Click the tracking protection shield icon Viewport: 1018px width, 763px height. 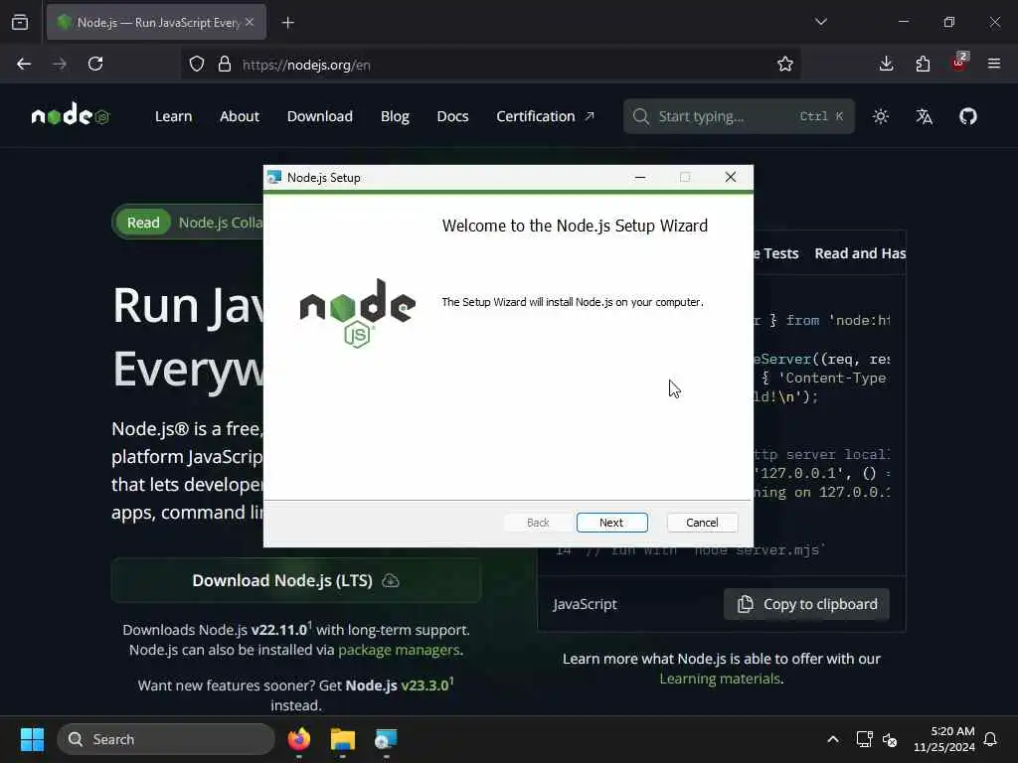pos(197,65)
